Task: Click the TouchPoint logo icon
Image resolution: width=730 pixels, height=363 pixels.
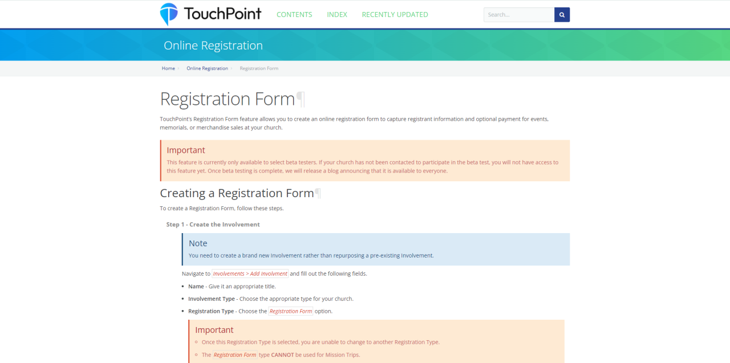Action: pos(169,14)
